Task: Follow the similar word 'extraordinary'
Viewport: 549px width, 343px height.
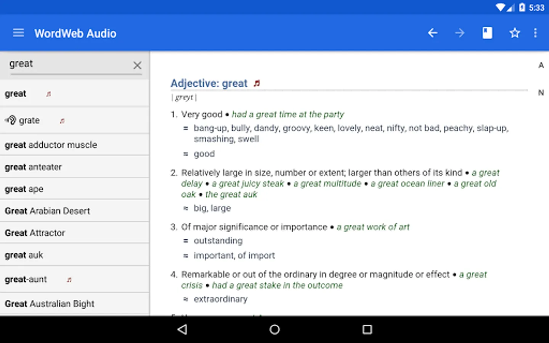Action: [x=221, y=299]
